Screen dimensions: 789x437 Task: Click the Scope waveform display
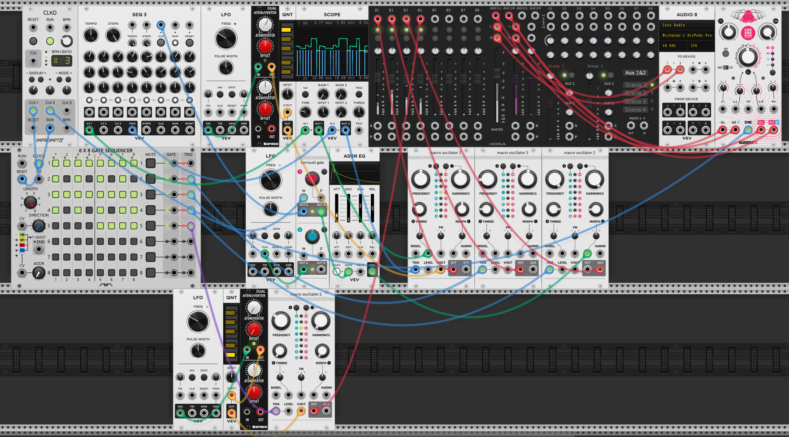332,49
